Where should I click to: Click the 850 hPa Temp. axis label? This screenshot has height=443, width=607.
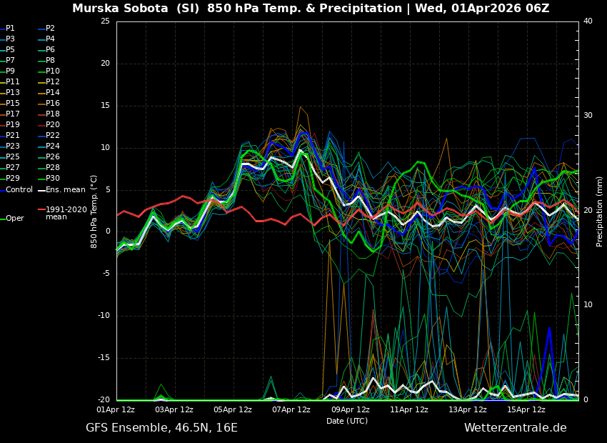coord(94,211)
